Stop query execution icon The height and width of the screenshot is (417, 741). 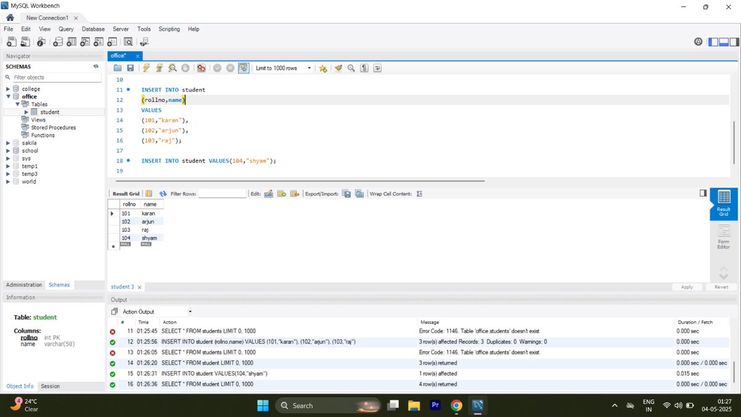[185, 68]
